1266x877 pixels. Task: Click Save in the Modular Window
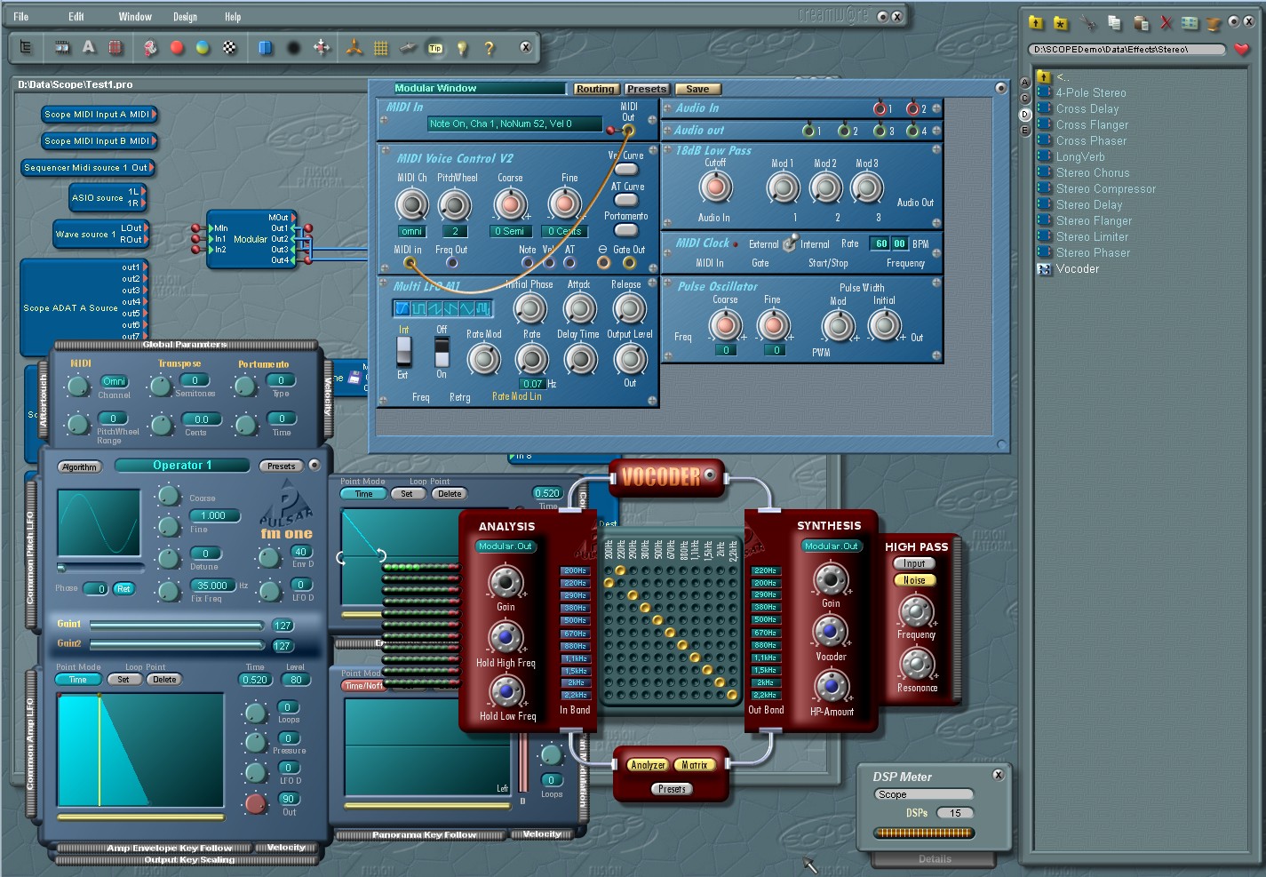(x=698, y=89)
